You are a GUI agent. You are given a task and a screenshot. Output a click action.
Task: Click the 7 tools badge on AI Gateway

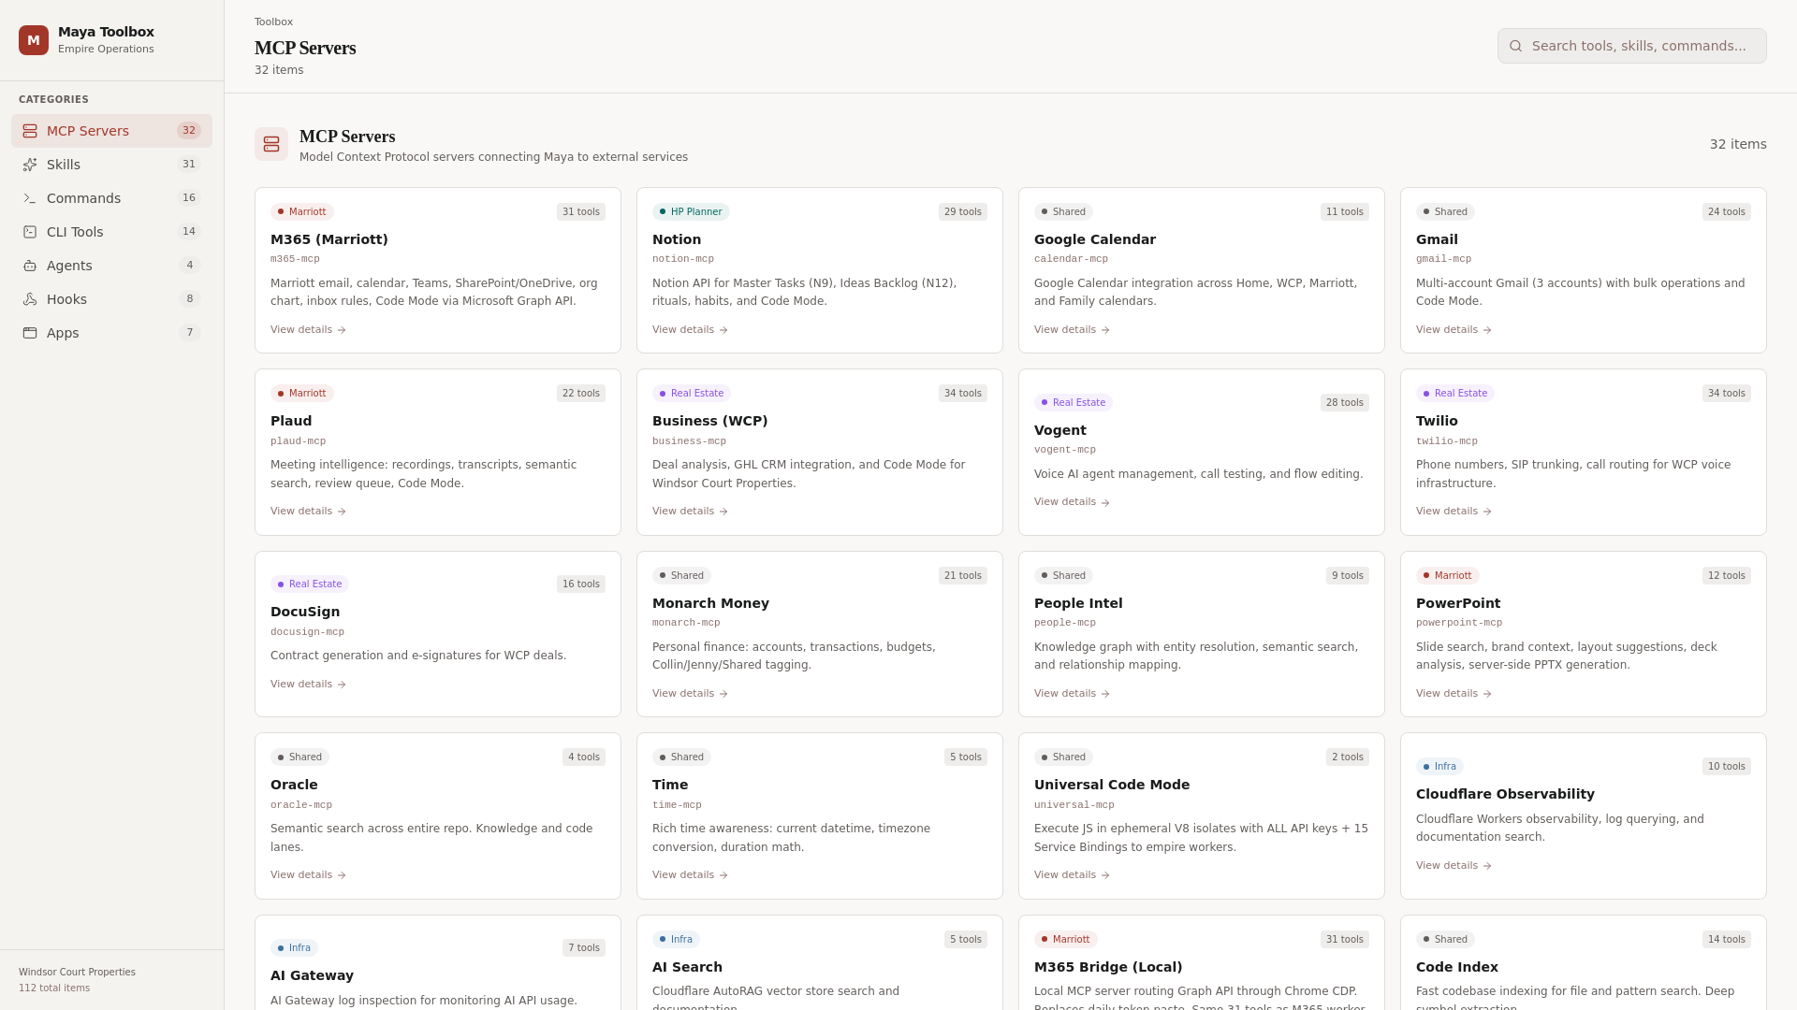[x=584, y=948]
